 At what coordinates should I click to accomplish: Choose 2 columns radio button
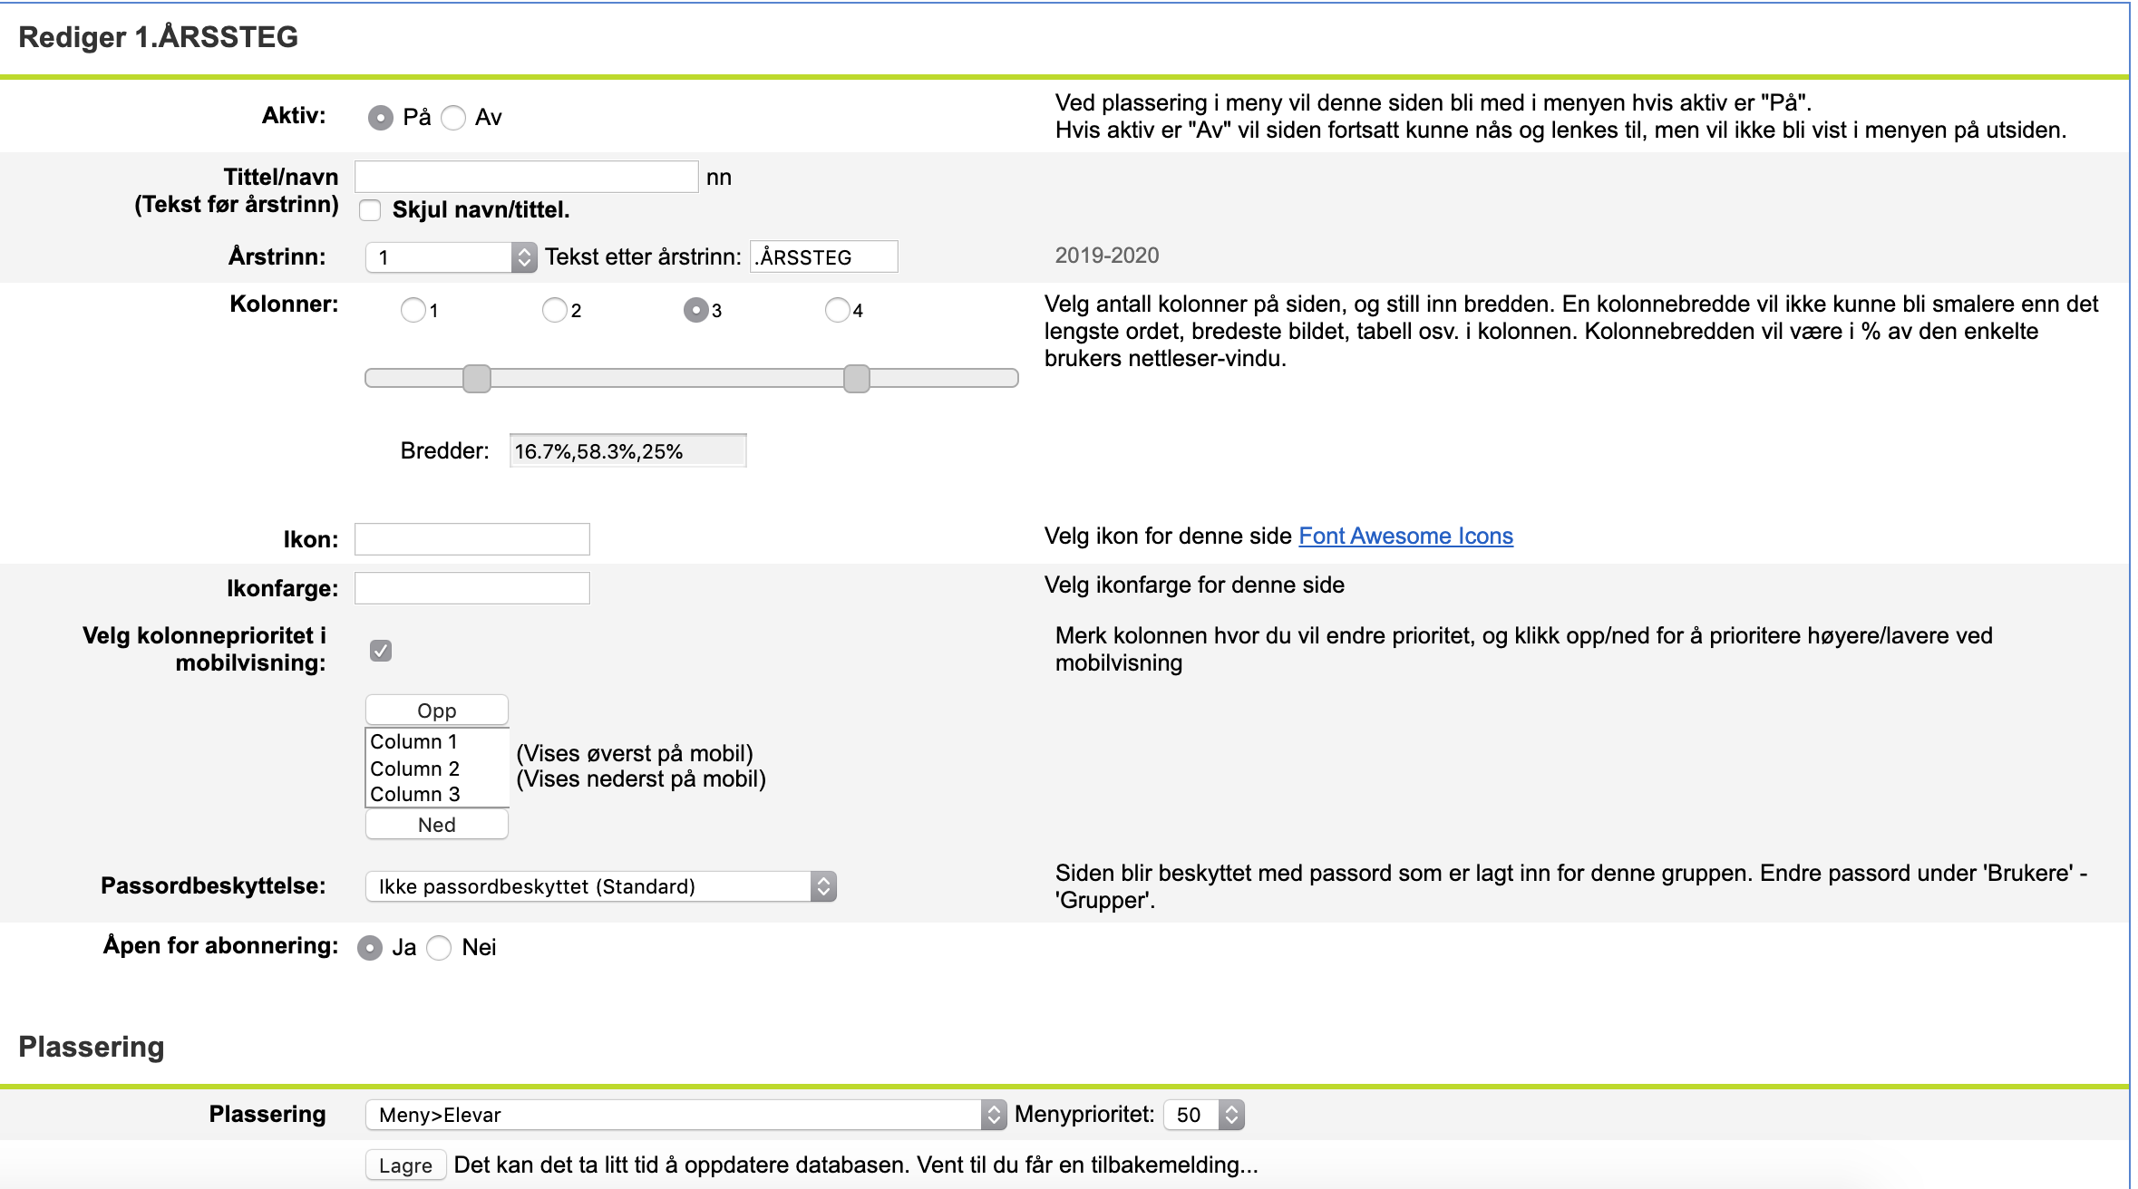pos(554,311)
